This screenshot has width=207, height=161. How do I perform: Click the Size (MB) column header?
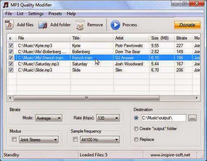162,38
